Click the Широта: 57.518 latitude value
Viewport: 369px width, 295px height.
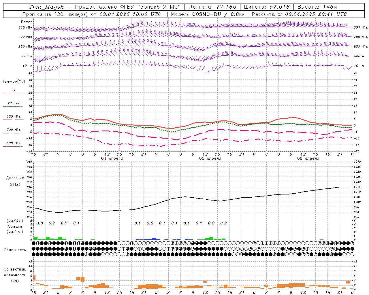(267, 7)
